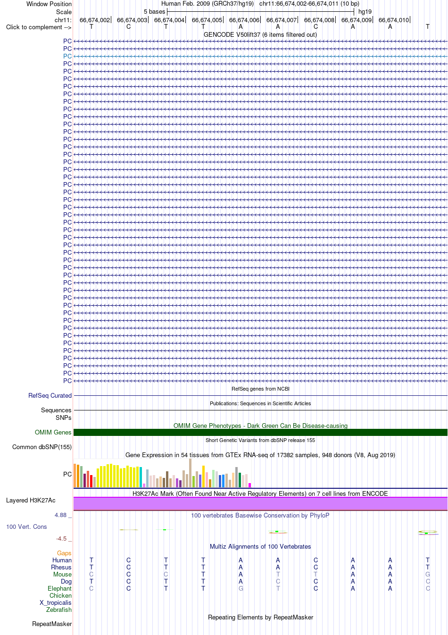Select the Window Position label
Screen dimensions: 448x635
click(49, 4)
